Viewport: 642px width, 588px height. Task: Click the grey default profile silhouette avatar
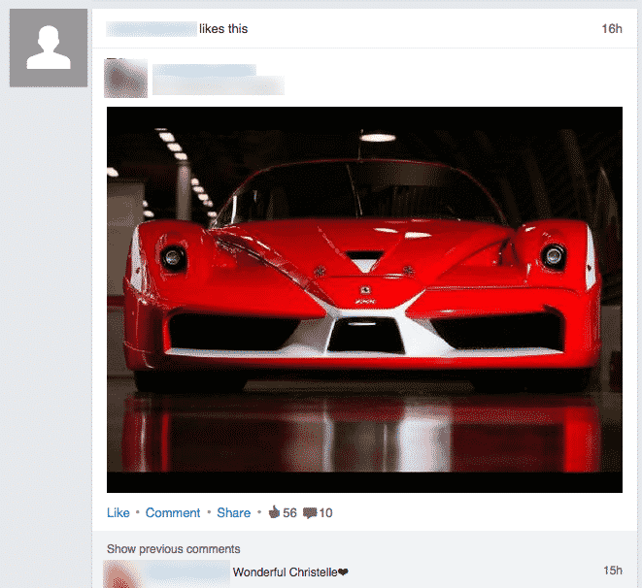tap(49, 48)
